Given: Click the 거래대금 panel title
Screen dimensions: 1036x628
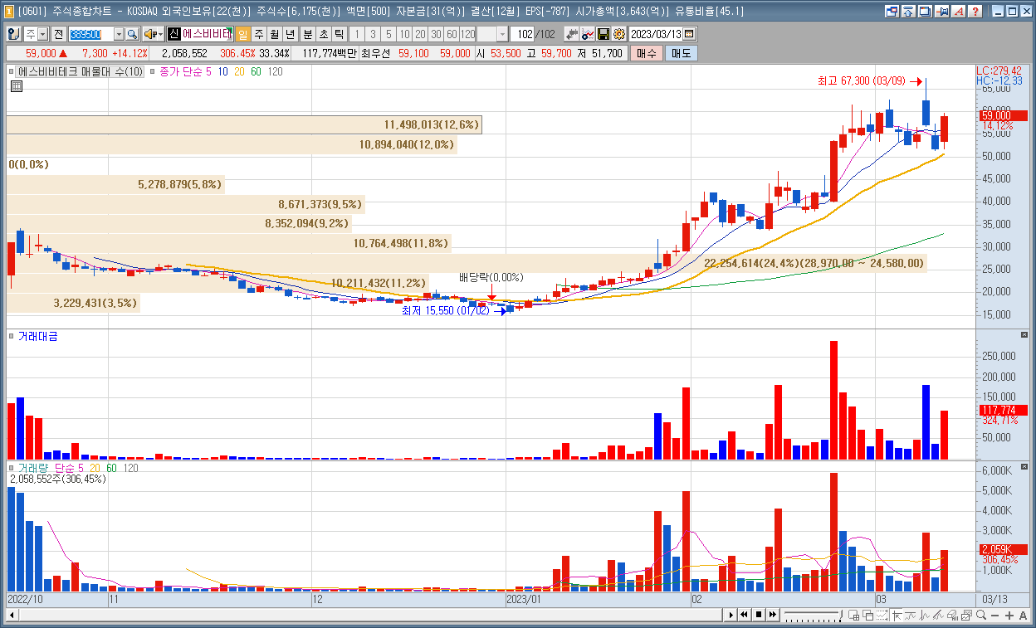Looking at the screenshot, I should pyautogui.click(x=37, y=335).
